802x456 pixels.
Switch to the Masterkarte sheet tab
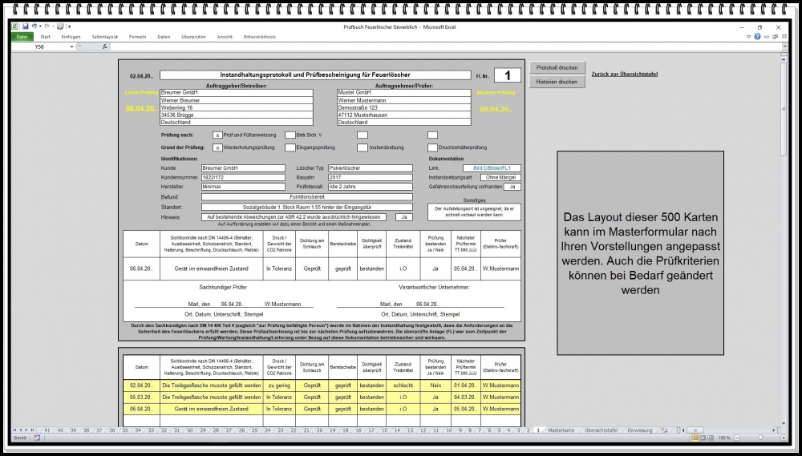pyautogui.click(x=561, y=430)
